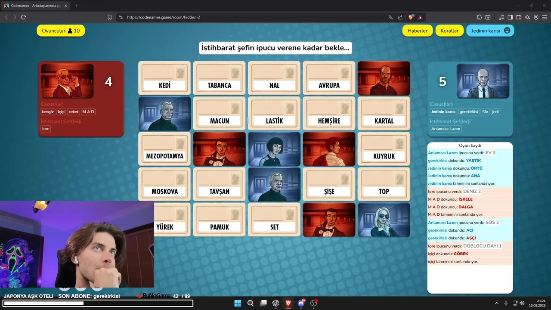
Task: Select the PAMUK card
Action: point(219,220)
